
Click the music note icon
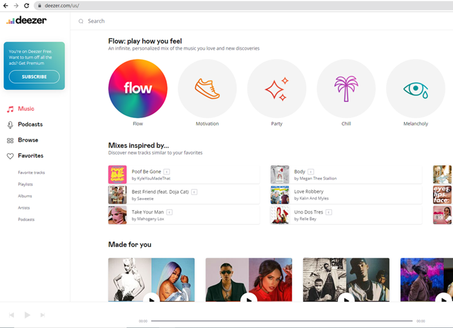point(10,109)
